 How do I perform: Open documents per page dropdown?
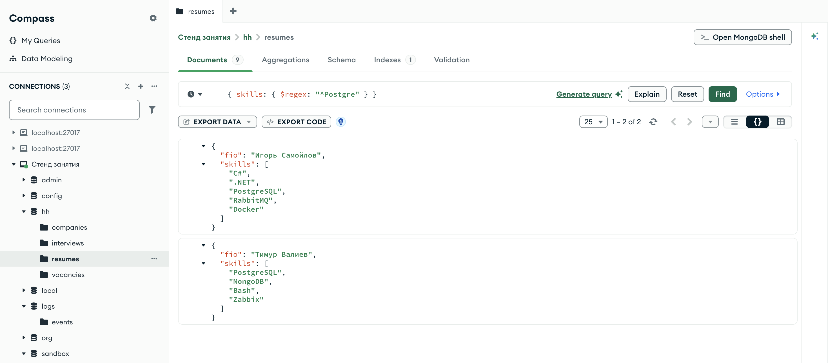coord(593,122)
